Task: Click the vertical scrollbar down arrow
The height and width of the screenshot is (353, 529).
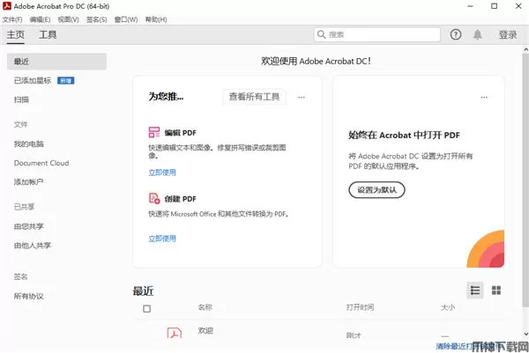Action: point(525,335)
